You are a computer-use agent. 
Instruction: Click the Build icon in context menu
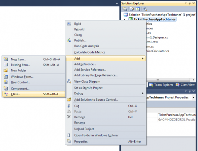(69, 24)
